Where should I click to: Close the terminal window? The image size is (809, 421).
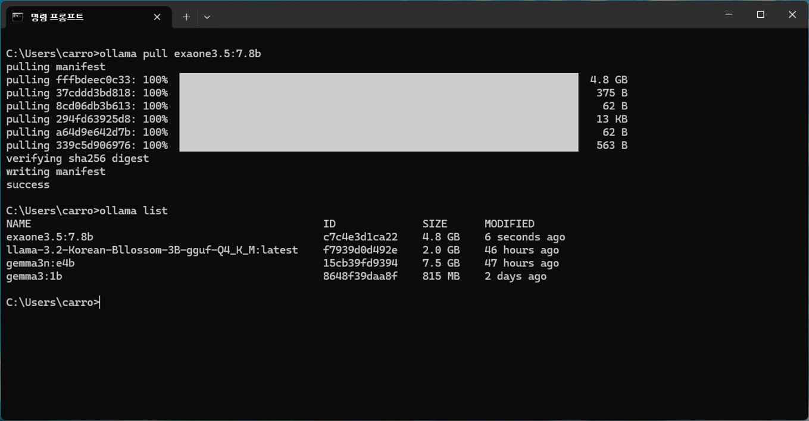[x=792, y=14]
